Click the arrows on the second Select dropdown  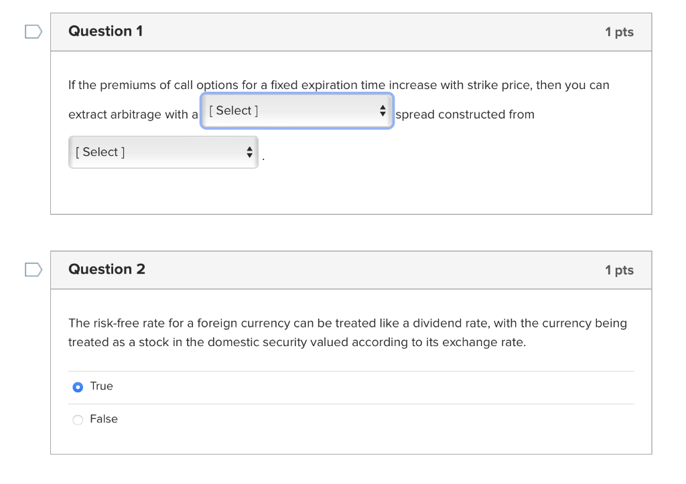click(x=249, y=153)
